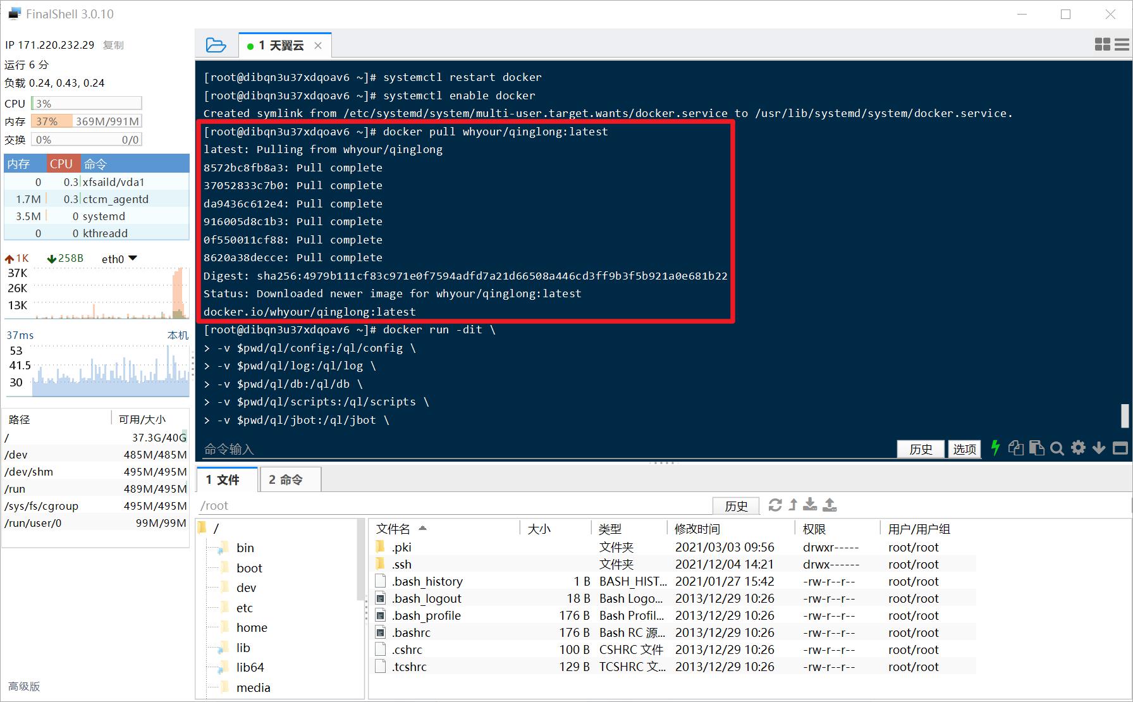Open the connection manager folder icon
The height and width of the screenshot is (702, 1133).
pos(216,45)
